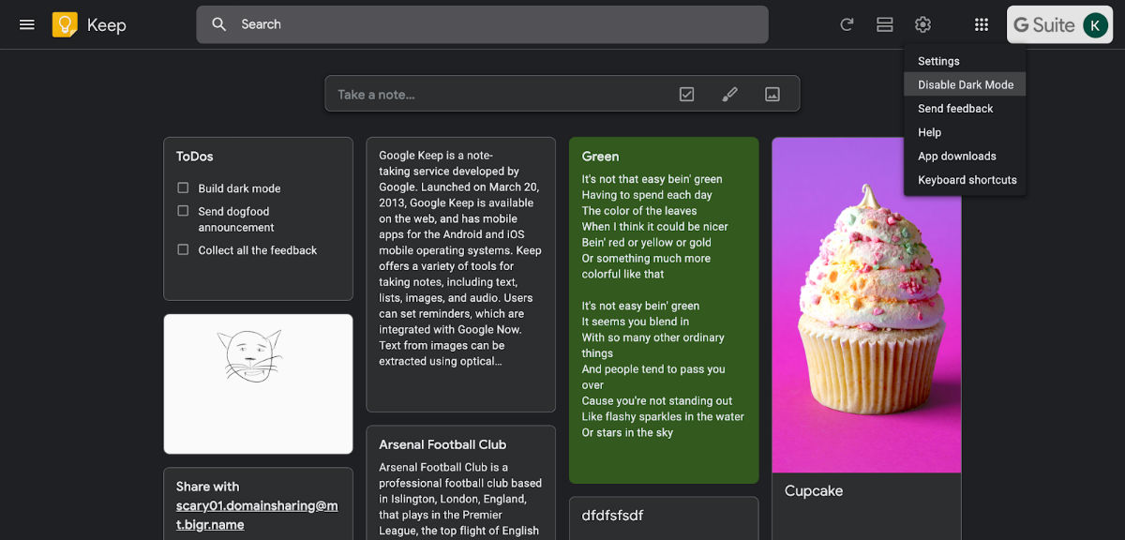This screenshot has width=1125, height=540.
Task: Click the refresh icon
Action: pyautogui.click(x=847, y=24)
